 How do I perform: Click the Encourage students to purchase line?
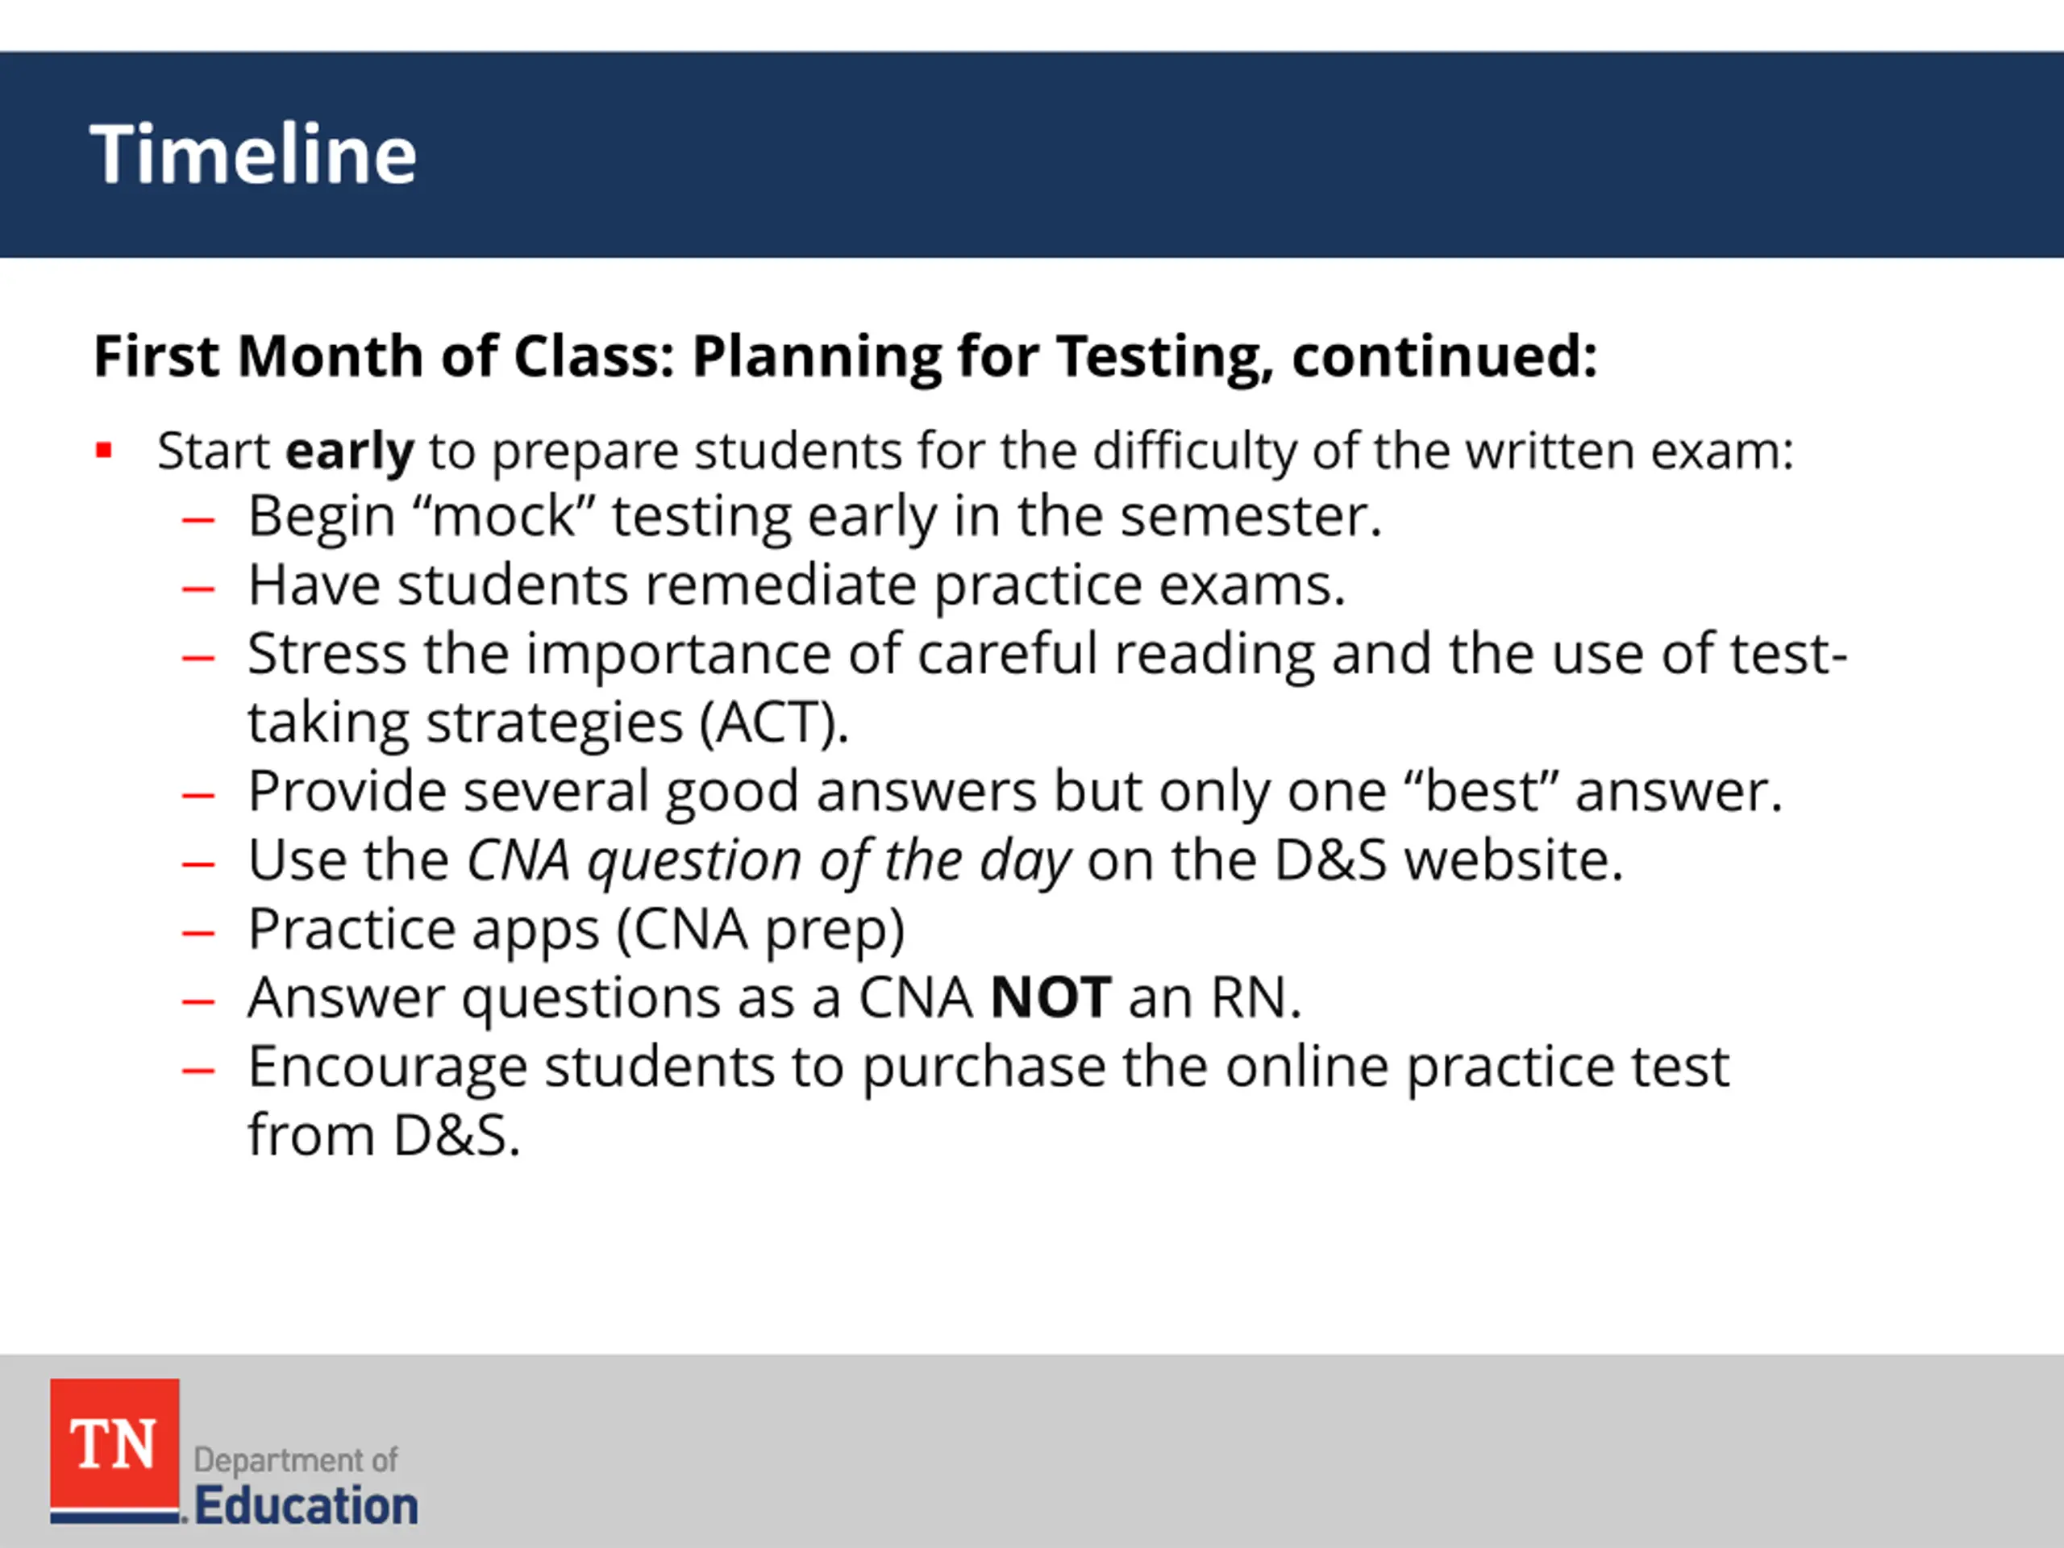pos(988,1067)
